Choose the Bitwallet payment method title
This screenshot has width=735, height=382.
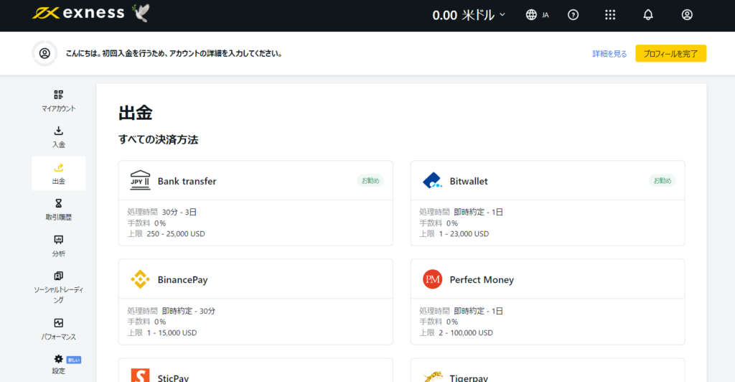(x=469, y=181)
